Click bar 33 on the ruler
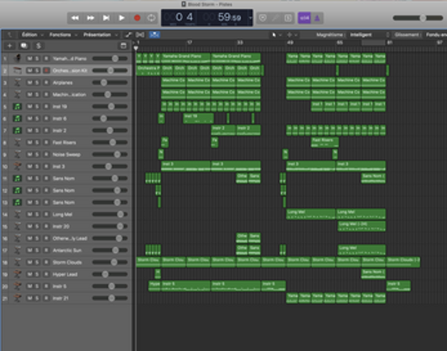447x351 pixels. click(239, 42)
